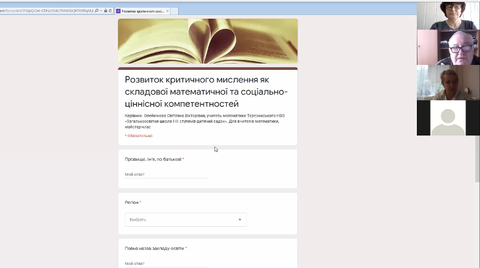Click the browser URL address field
This screenshot has height=268, width=480.
(46, 11)
